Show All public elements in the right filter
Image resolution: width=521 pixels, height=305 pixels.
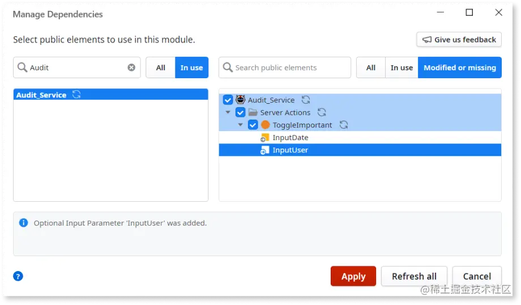371,67
